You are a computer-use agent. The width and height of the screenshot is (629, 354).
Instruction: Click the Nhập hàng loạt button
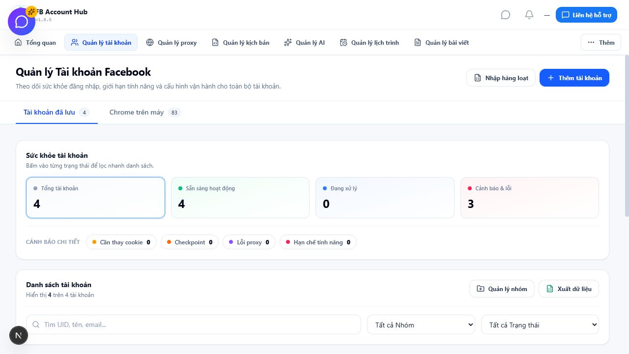[x=501, y=78]
